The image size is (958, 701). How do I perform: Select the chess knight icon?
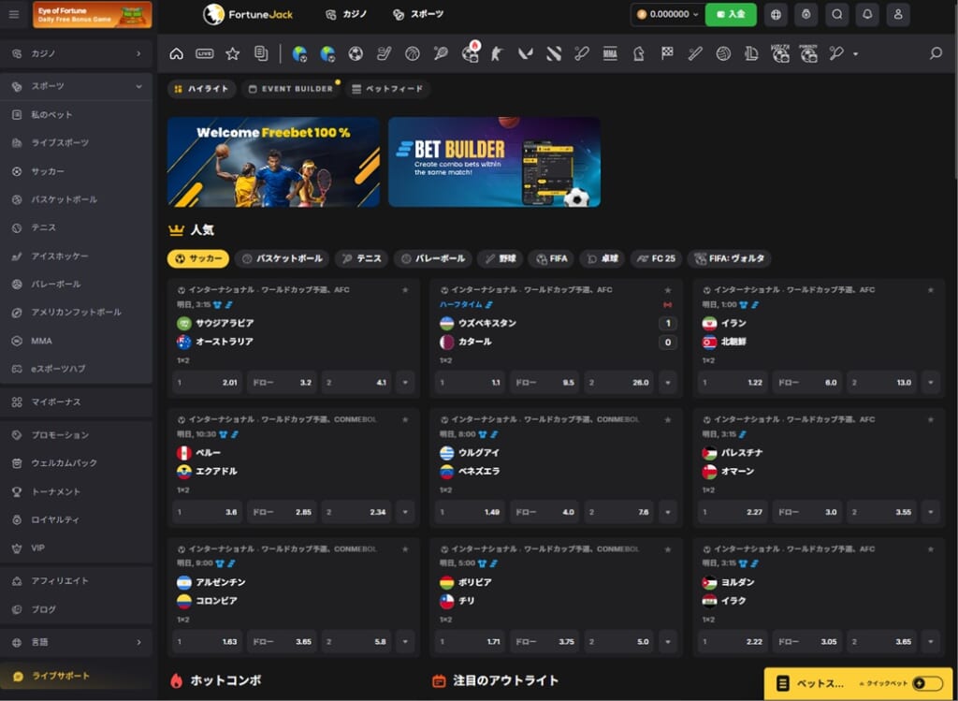(638, 53)
